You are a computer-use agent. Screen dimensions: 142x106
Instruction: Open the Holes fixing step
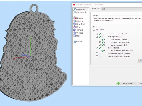click(77, 27)
